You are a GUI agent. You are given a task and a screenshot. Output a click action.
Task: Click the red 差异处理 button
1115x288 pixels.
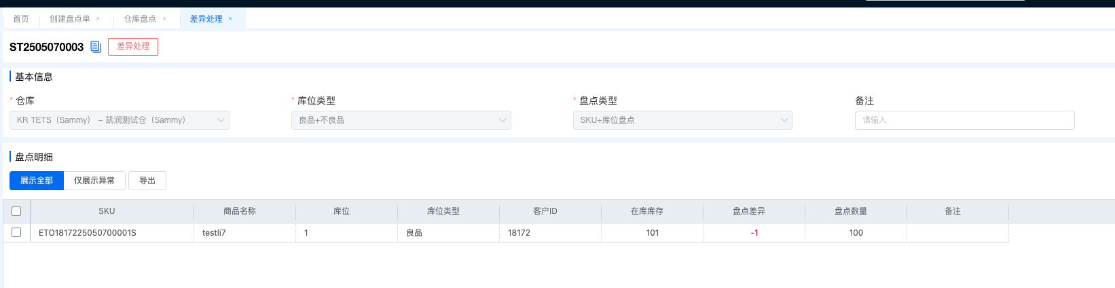[133, 47]
